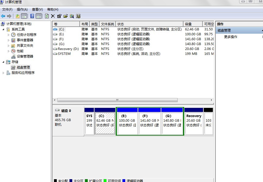Click the 磁盘管理 disk icon in tree

(13, 67)
